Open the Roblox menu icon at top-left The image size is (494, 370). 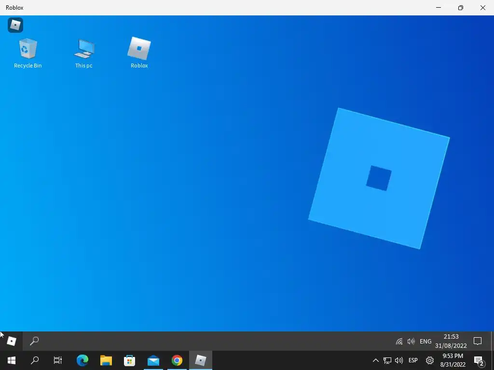tap(15, 25)
